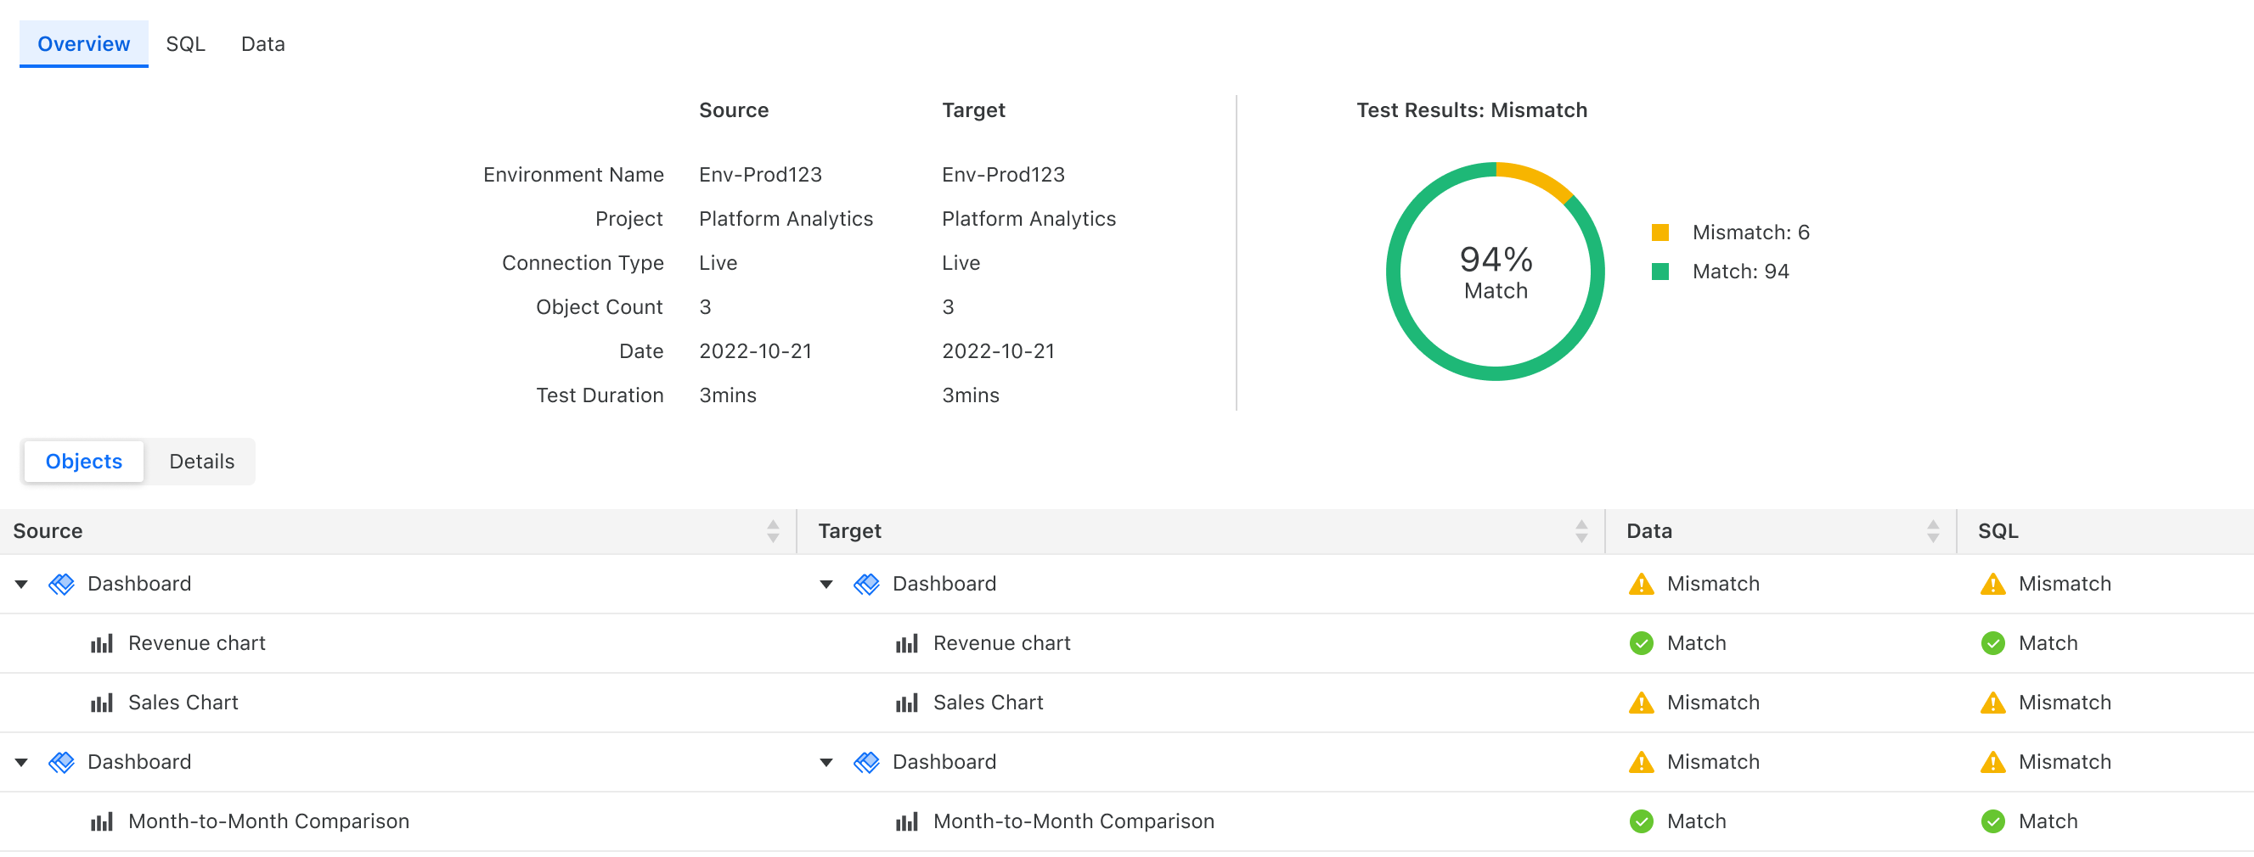Sort the table by Data column
Screen dimensions: 2254x857
click(x=1932, y=532)
